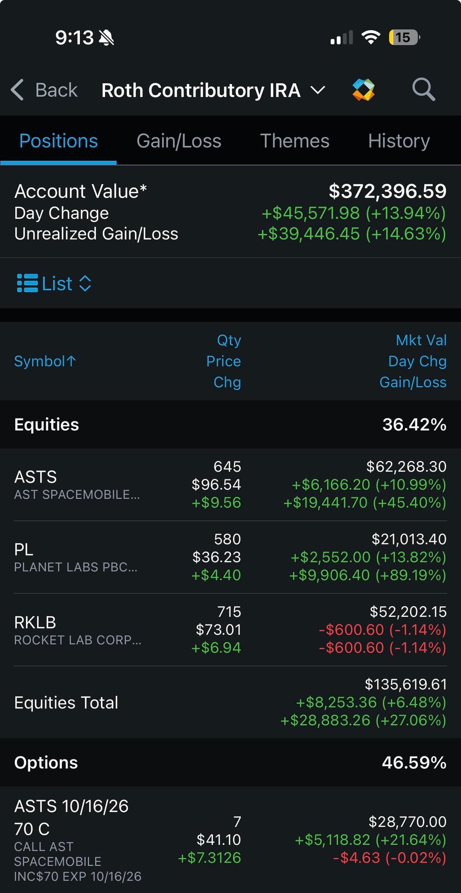Switch to the Gain/Loss tab
Viewport: 461px width, 893px height.
pyautogui.click(x=179, y=141)
